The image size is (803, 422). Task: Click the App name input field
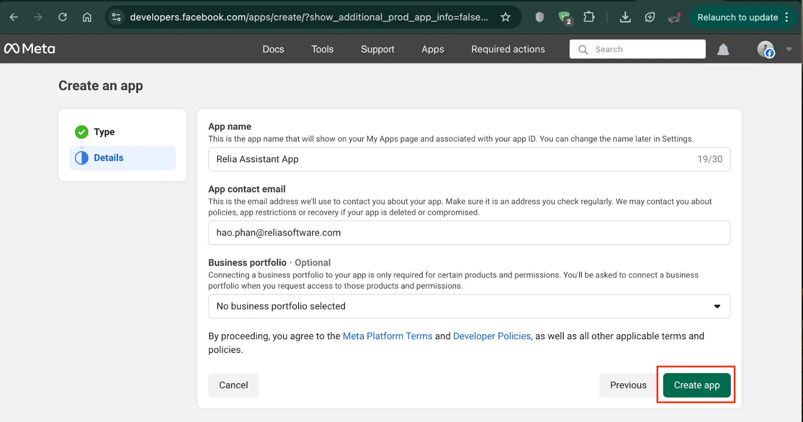click(452, 159)
